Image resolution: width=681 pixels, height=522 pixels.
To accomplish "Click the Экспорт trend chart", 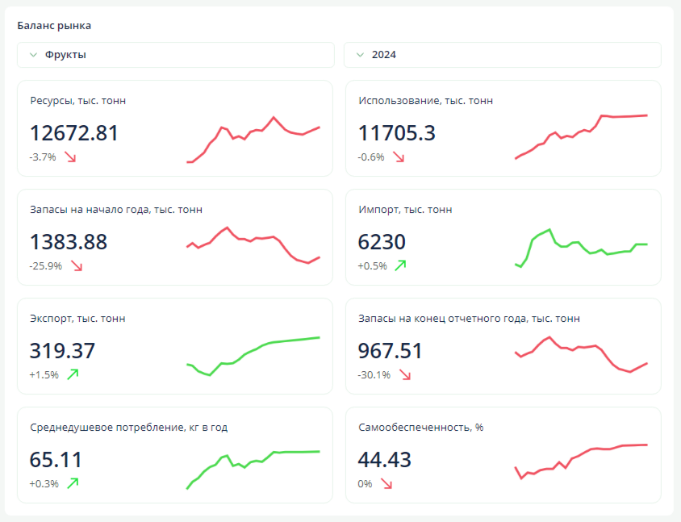I will pyautogui.click(x=253, y=355).
